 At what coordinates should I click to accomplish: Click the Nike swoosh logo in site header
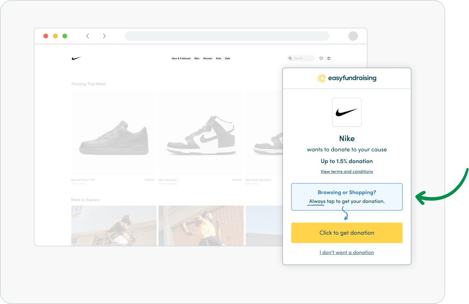(76, 58)
